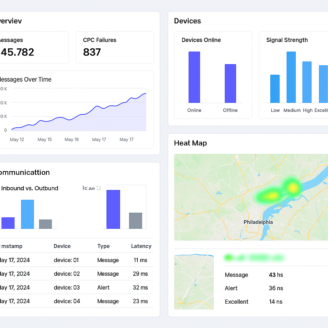Screen dimensions: 328x328
Task: Select the Offline bar in Devices Online
Action: [230, 83]
